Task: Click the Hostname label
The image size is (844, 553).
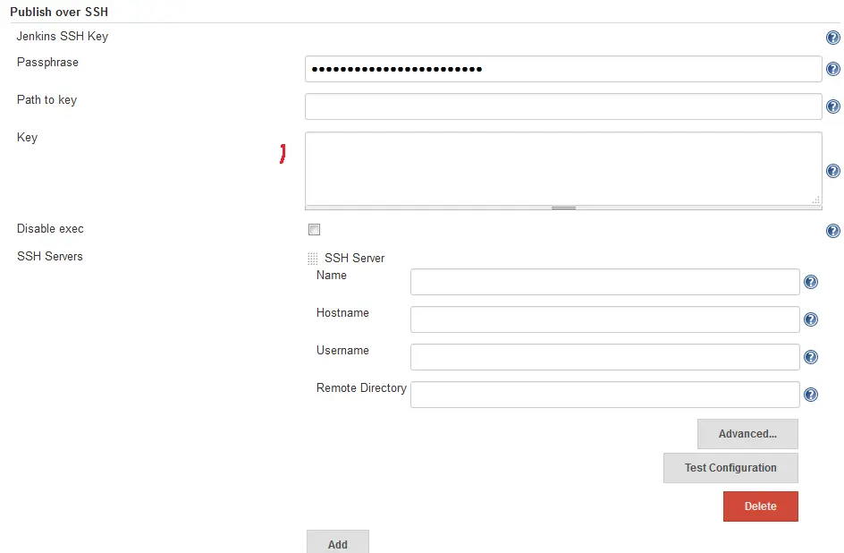Action: point(342,313)
